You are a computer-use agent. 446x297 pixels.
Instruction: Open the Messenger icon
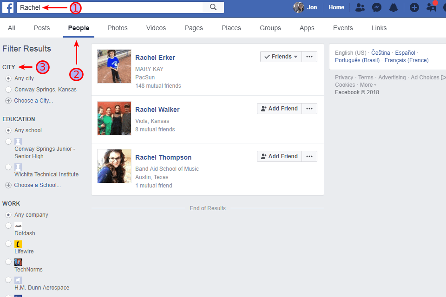tap(377, 7)
